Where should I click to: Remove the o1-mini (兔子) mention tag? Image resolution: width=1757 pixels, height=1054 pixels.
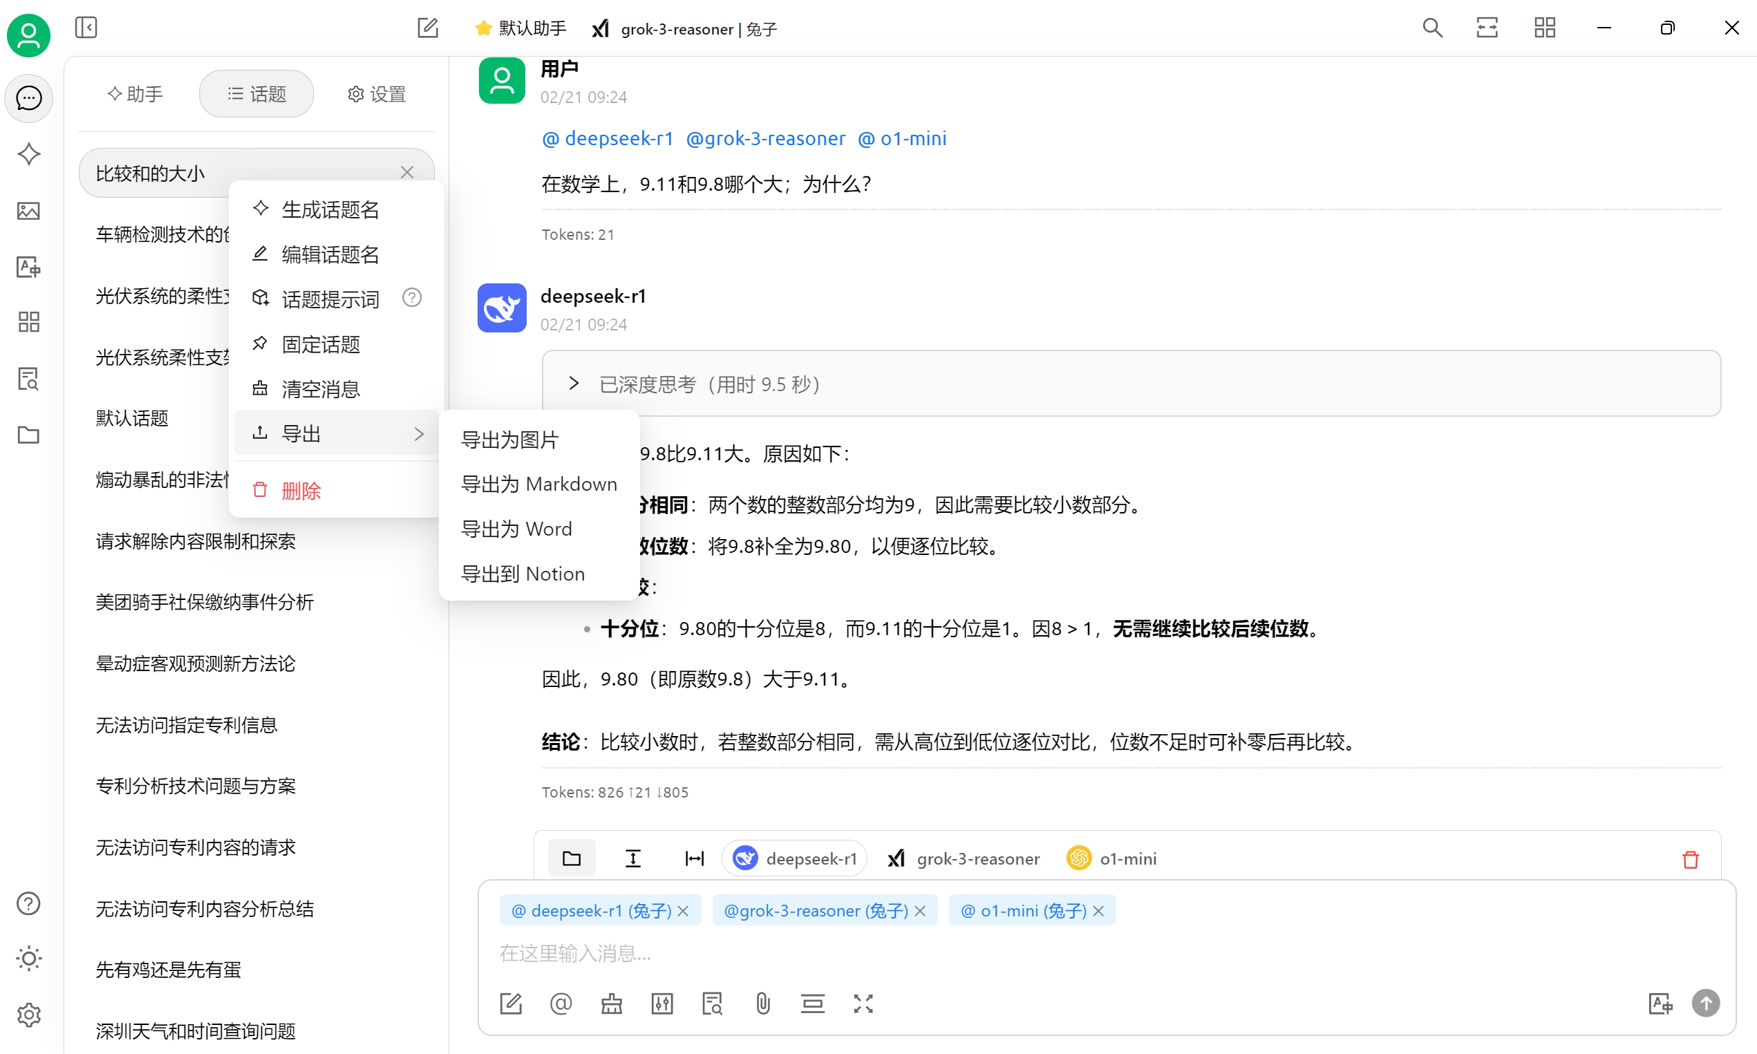point(1099,911)
